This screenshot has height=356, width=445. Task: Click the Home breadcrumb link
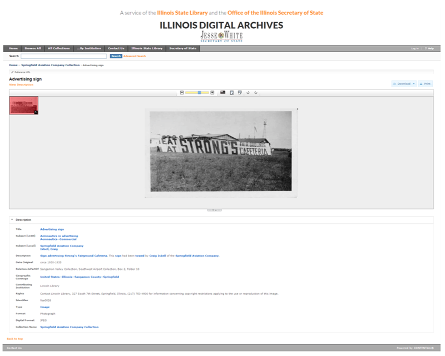coord(13,65)
